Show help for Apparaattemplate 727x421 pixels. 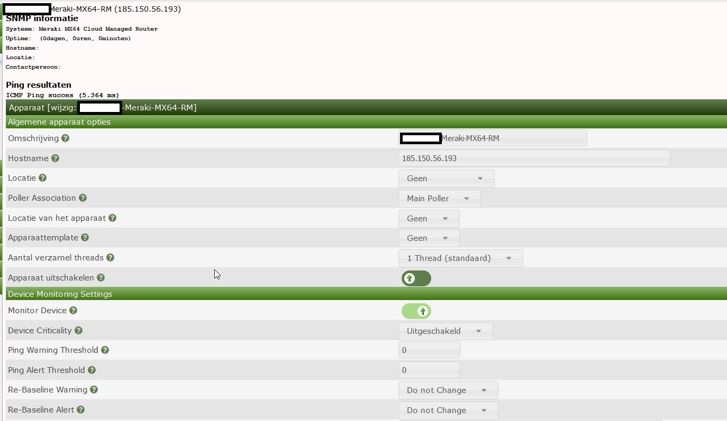click(x=85, y=238)
